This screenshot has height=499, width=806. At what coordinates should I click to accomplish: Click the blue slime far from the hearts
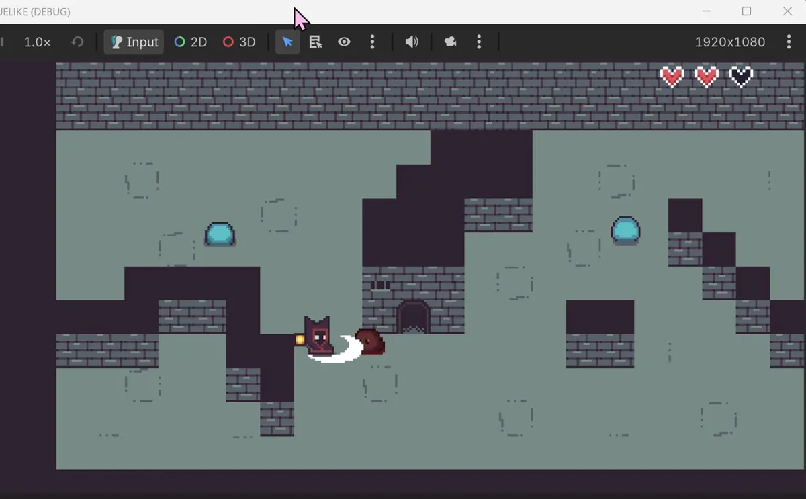tap(220, 234)
